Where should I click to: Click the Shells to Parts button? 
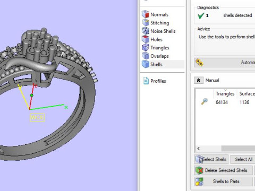coord(223,181)
